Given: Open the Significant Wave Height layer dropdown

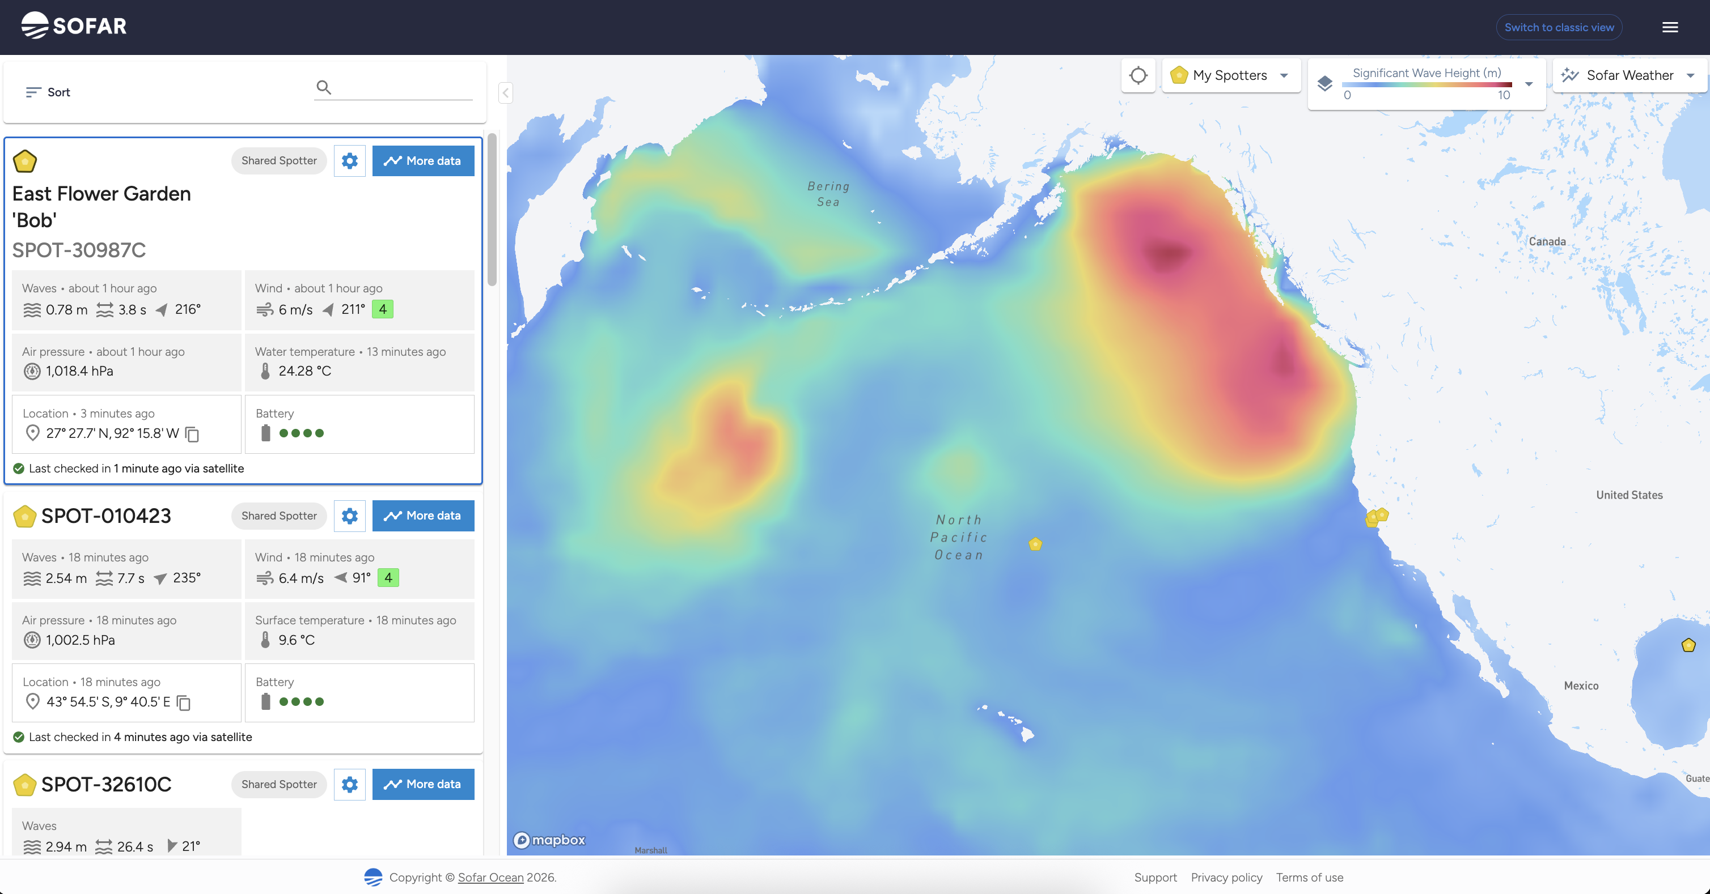Looking at the screenshot, I should pyautogui.click(x=1529, y=84).
